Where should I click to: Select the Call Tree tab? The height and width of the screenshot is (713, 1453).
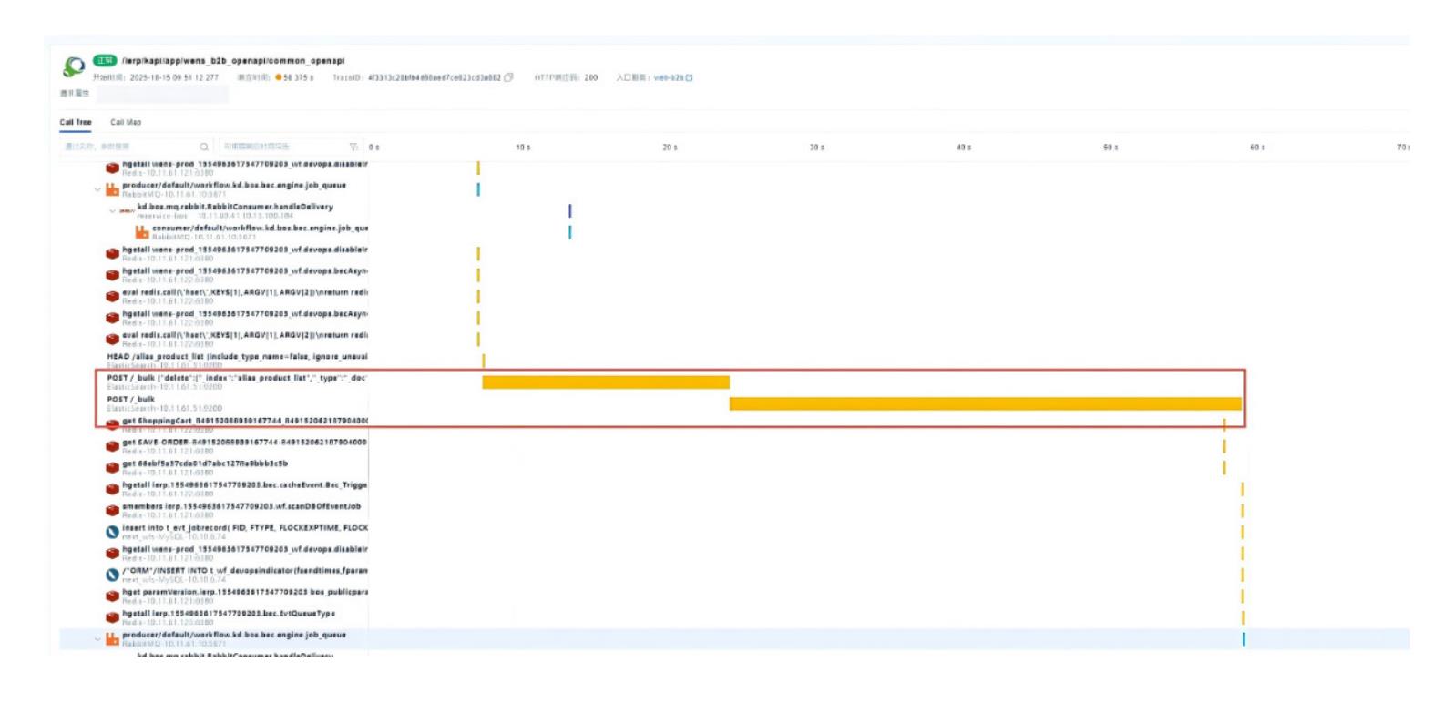tap(76, 122)
